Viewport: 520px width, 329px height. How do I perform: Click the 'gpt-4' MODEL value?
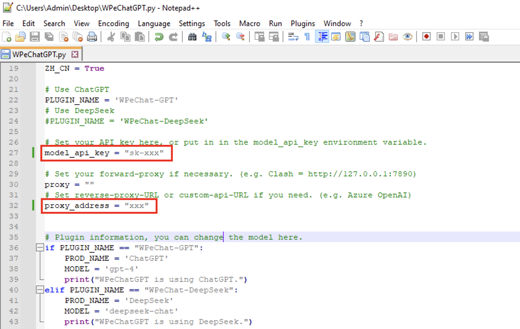pos(121,269)
